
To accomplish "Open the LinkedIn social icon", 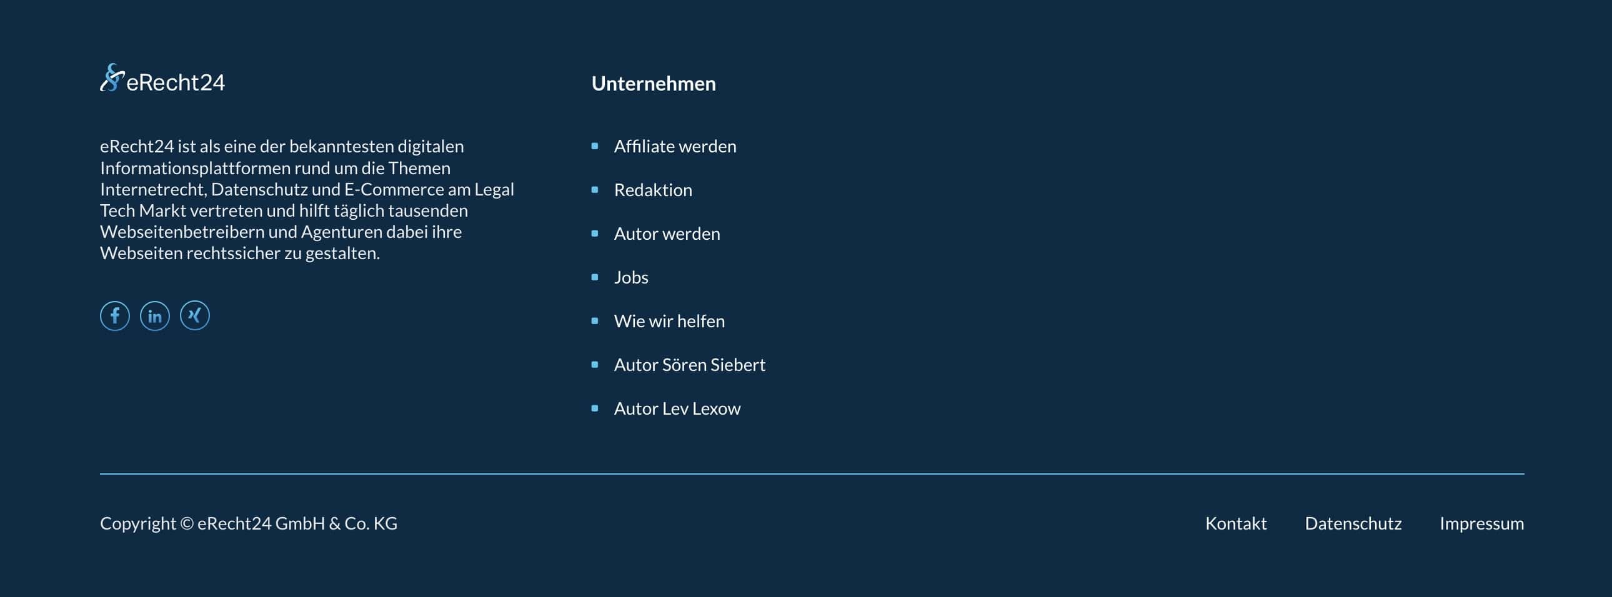I will point(154,316).
